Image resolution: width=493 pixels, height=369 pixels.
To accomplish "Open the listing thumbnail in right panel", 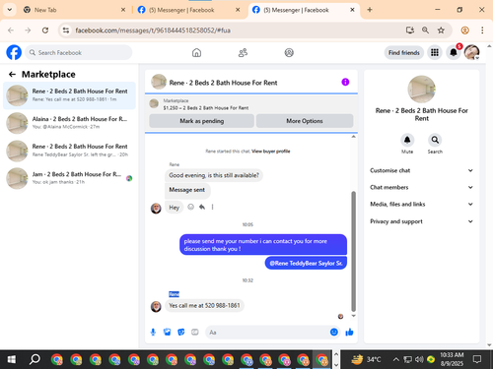I will (x=422, y=90).
